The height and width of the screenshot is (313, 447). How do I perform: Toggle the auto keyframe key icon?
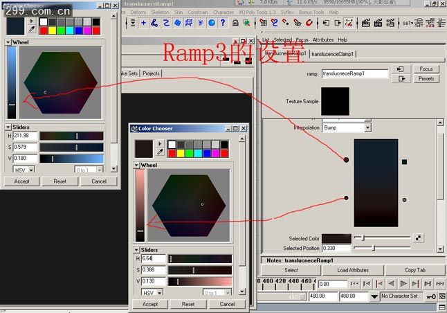[430, 296]
